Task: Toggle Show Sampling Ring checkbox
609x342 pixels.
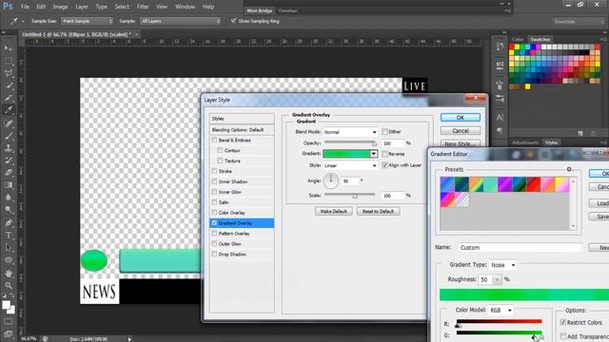Action: point(233,21)
